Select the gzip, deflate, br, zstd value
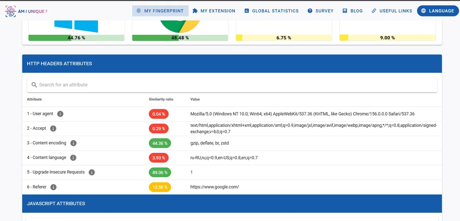Viewport: 460px width, 221px height. click(210, 143)
